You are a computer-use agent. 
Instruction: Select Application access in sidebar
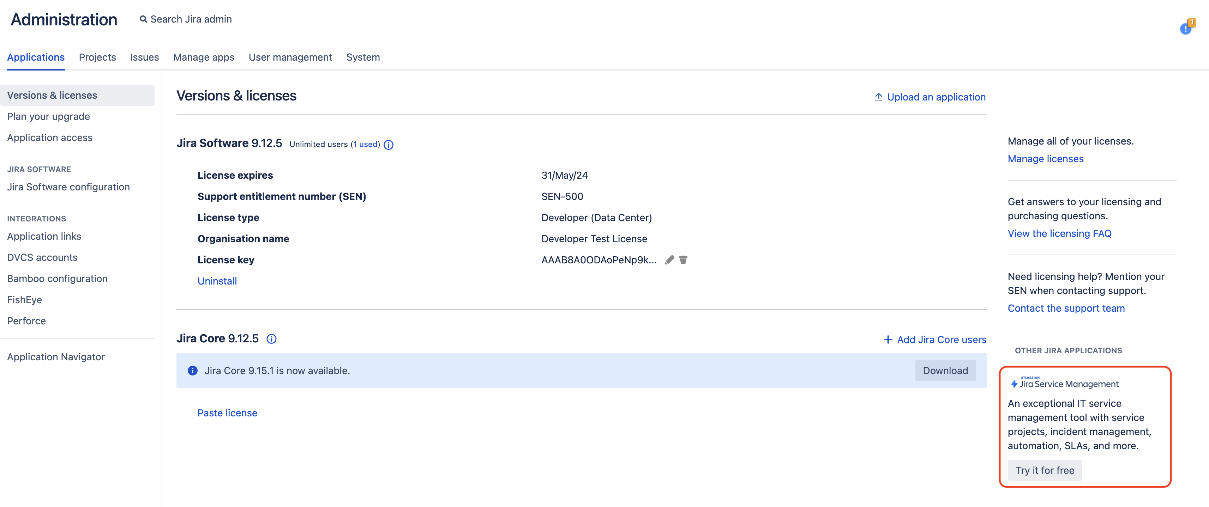coord(49,138)
